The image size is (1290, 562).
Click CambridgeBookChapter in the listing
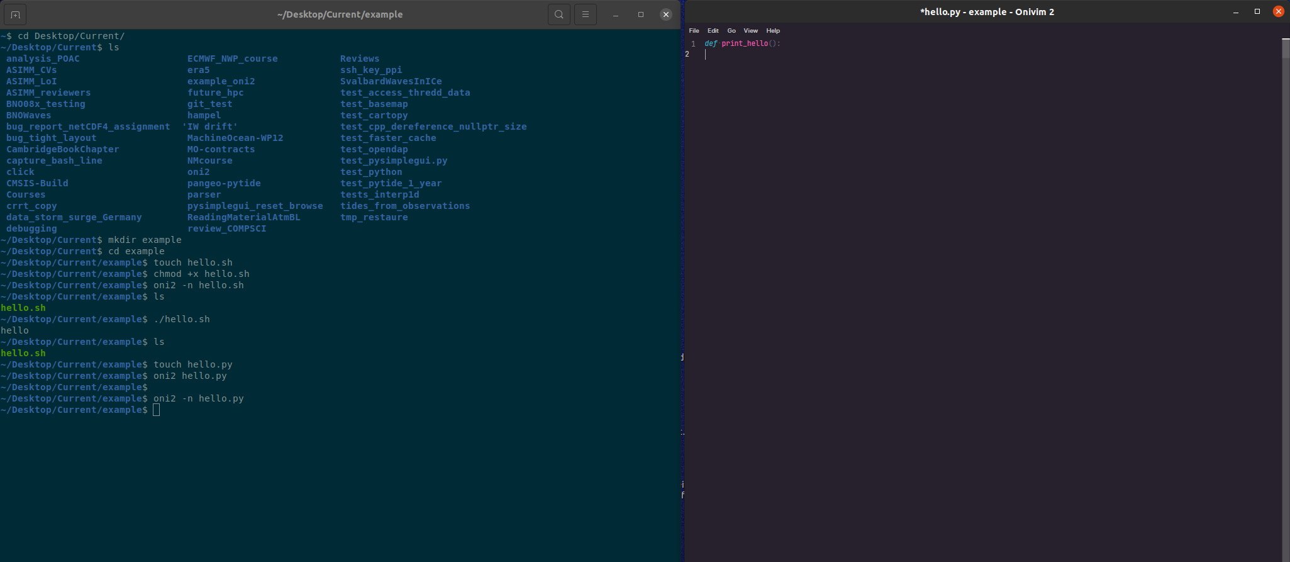62,149
